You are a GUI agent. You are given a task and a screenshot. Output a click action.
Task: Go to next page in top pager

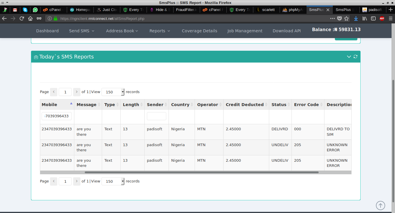point(77,92)
